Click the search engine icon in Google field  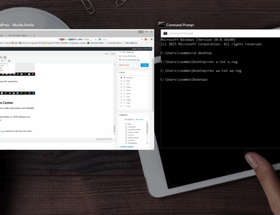pos(100,39)
